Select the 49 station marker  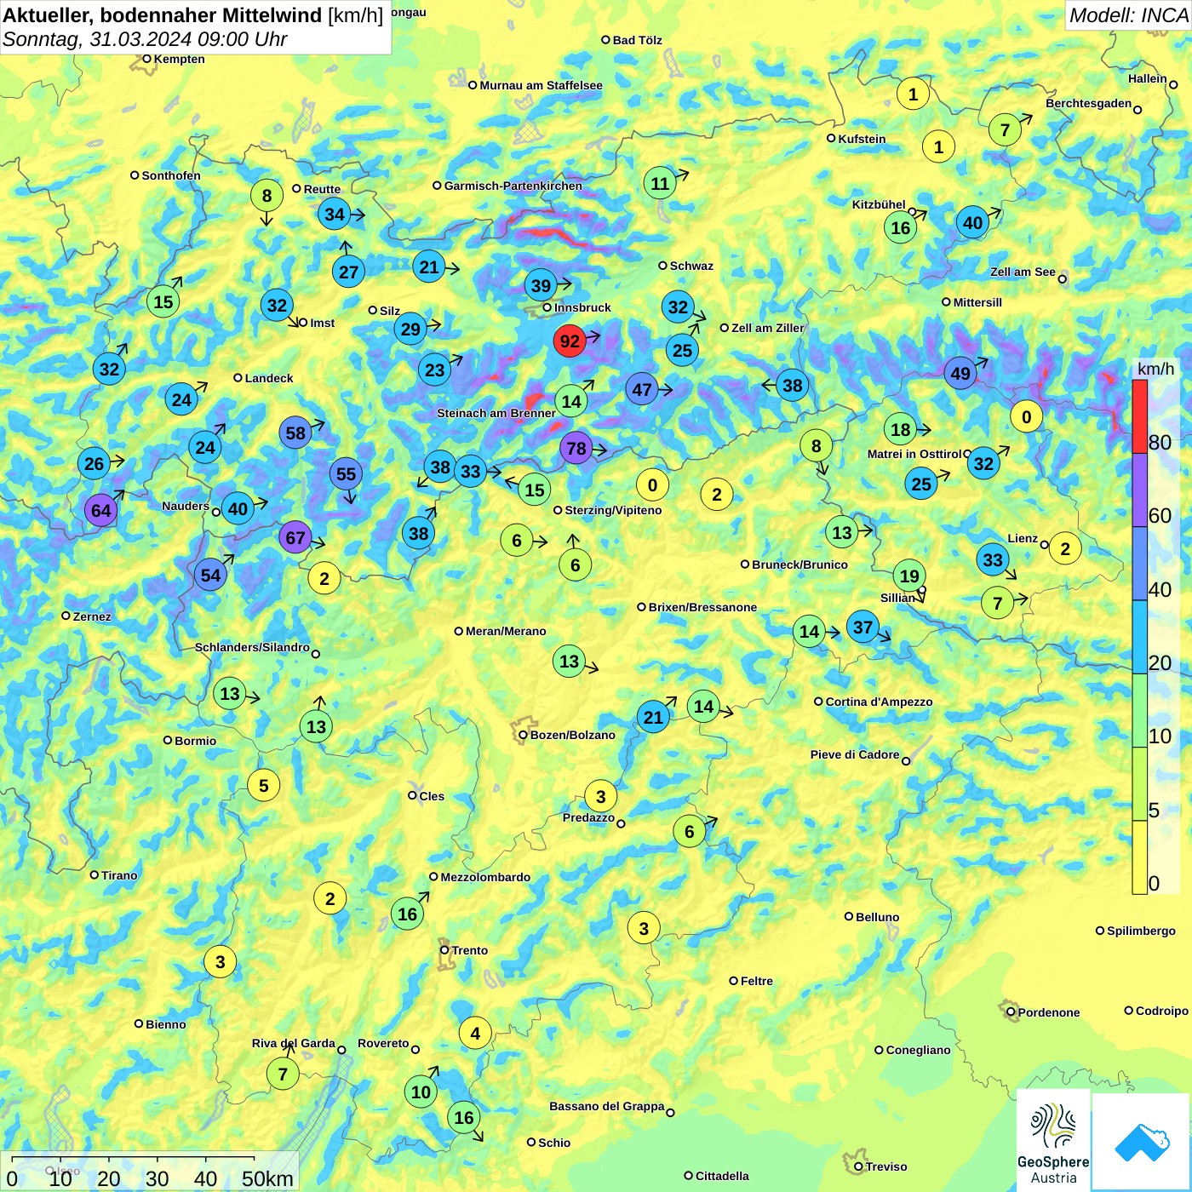coord(960,373)
